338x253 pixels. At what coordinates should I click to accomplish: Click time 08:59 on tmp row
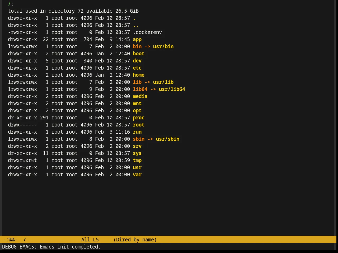(123, 160)
